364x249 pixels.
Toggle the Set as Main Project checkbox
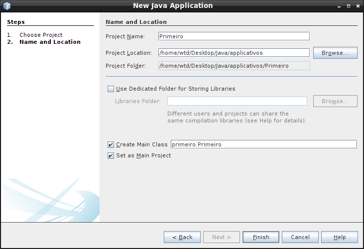(x=111, y=155)
